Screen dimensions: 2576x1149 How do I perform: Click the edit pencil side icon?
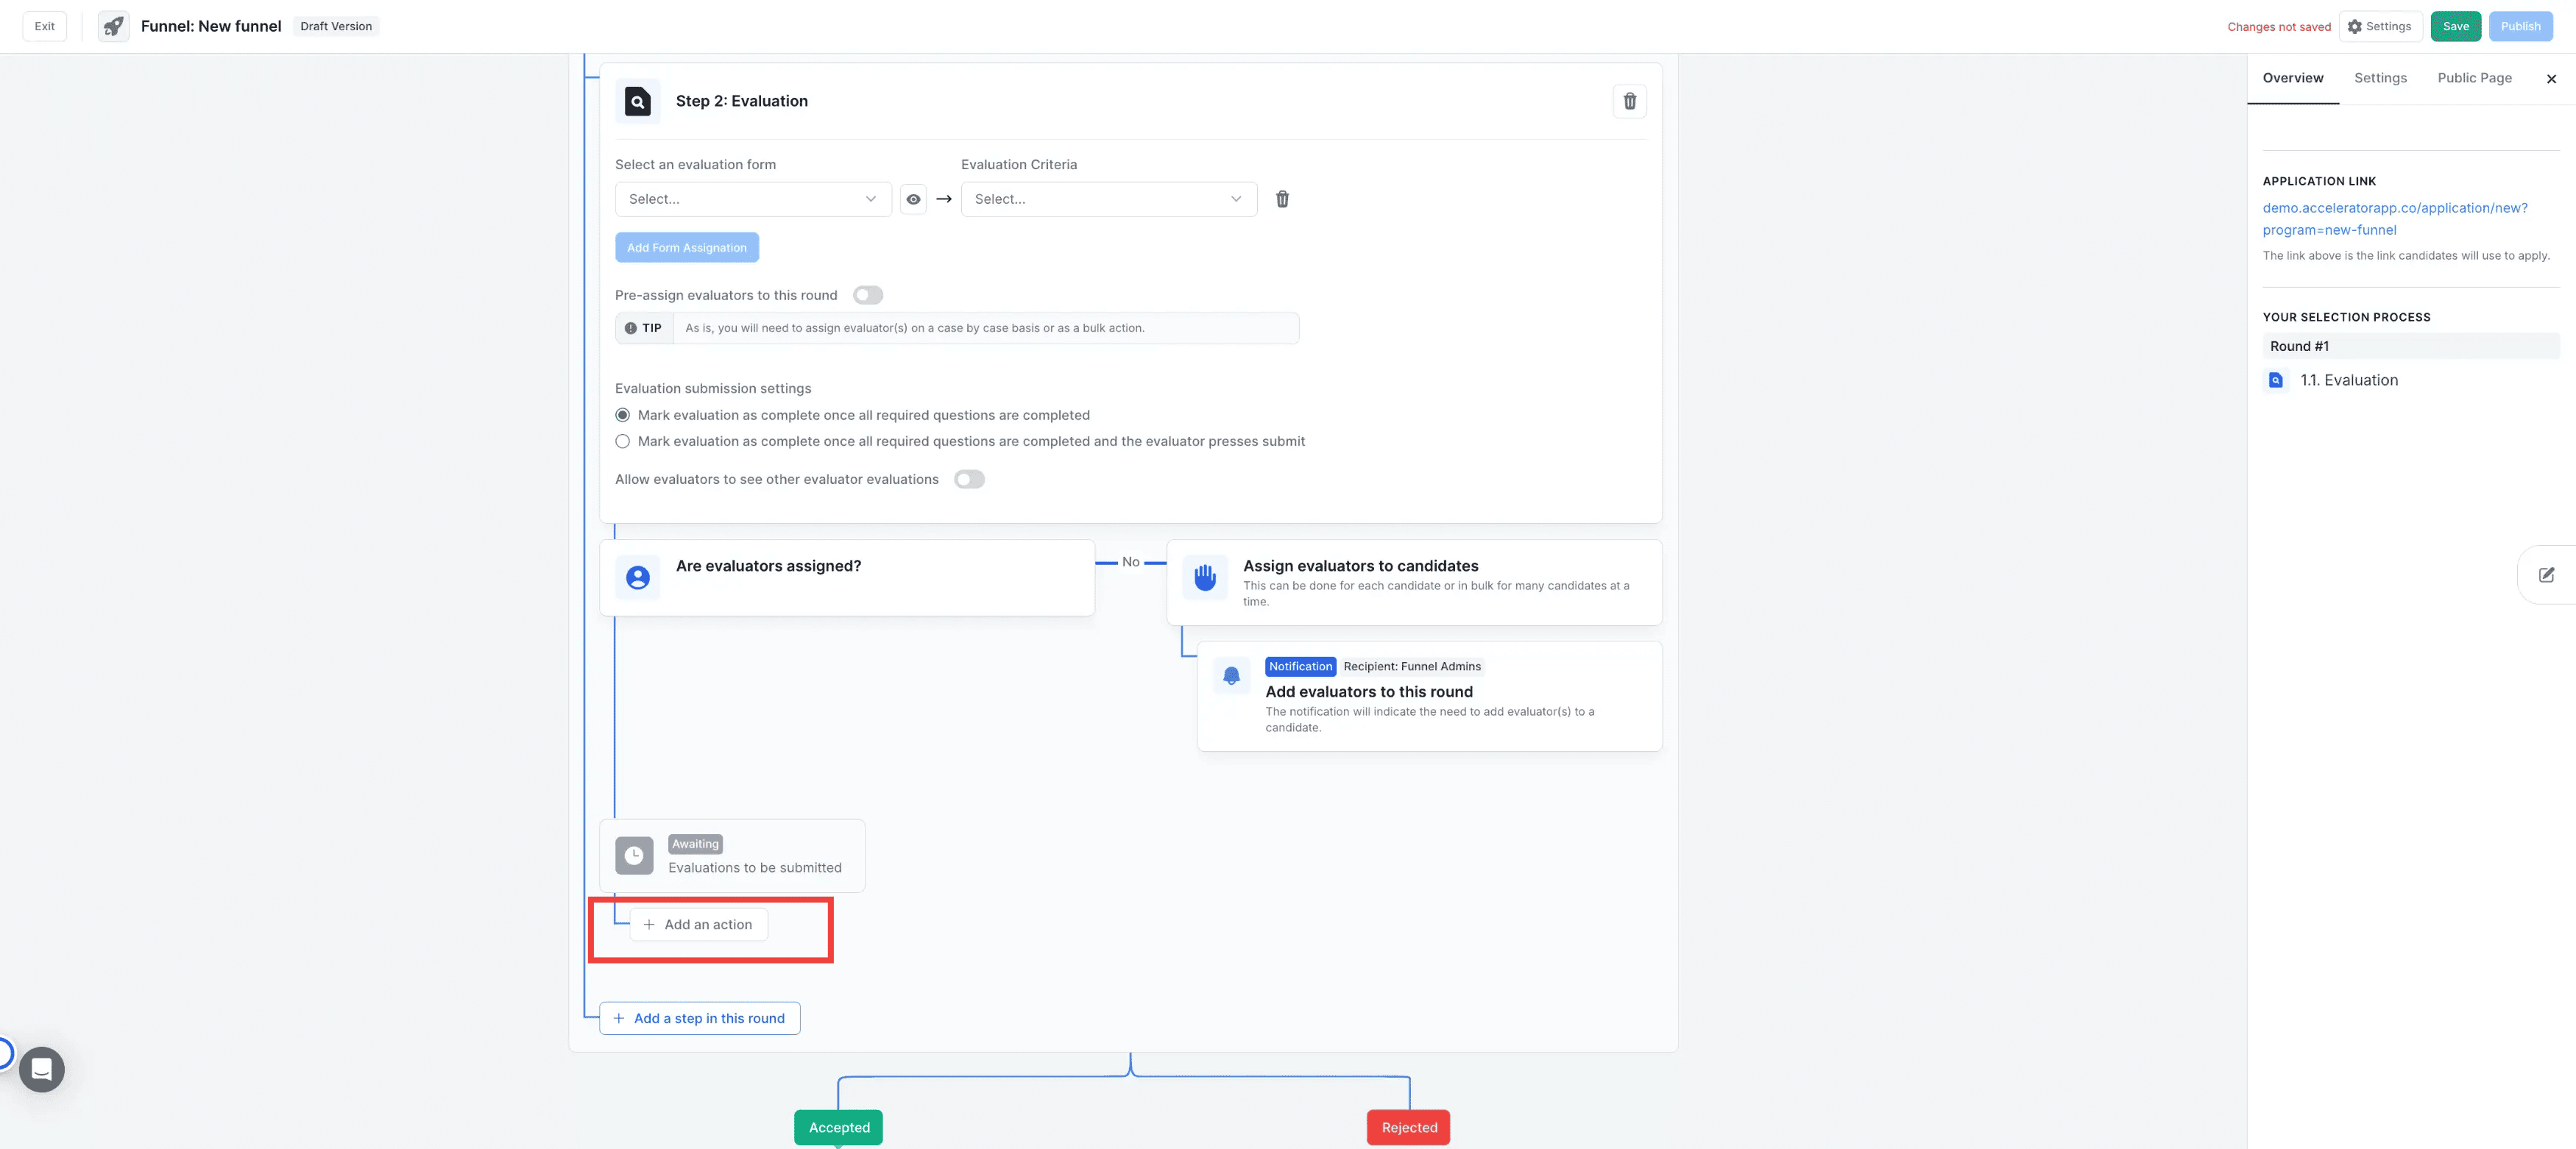2546,574
